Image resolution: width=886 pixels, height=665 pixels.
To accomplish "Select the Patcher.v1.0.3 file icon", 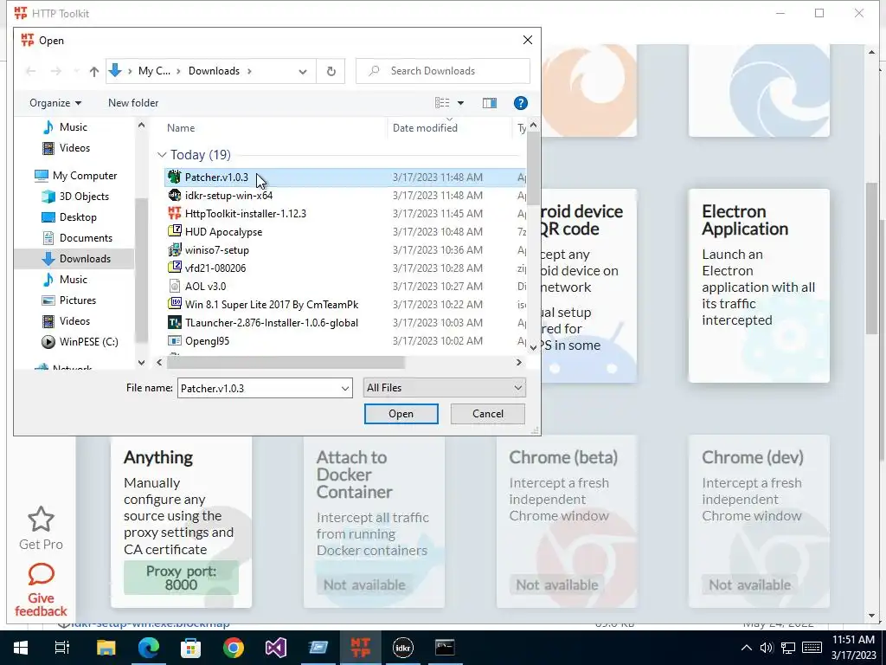I will tap(175, 177).
